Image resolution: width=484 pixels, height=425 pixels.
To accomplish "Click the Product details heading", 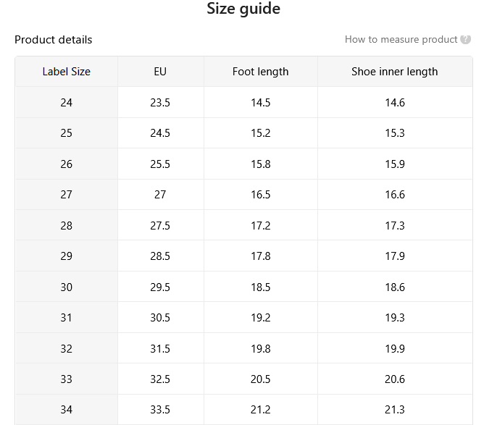I will 54,40.
